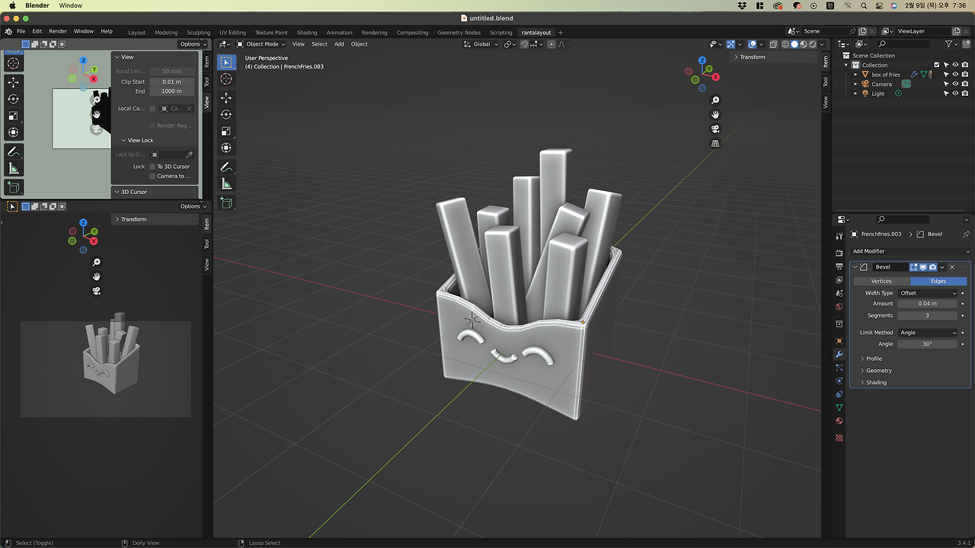Viewport: 975px width, 548px height.
Task: Hide the box of fries object in viewport
Action: coord(955,75)
